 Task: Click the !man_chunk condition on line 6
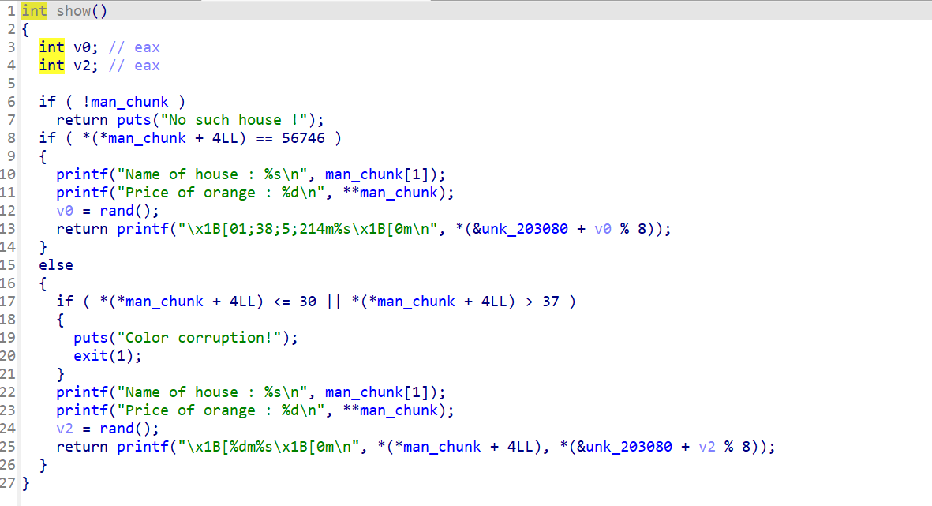tap(125, 102)
